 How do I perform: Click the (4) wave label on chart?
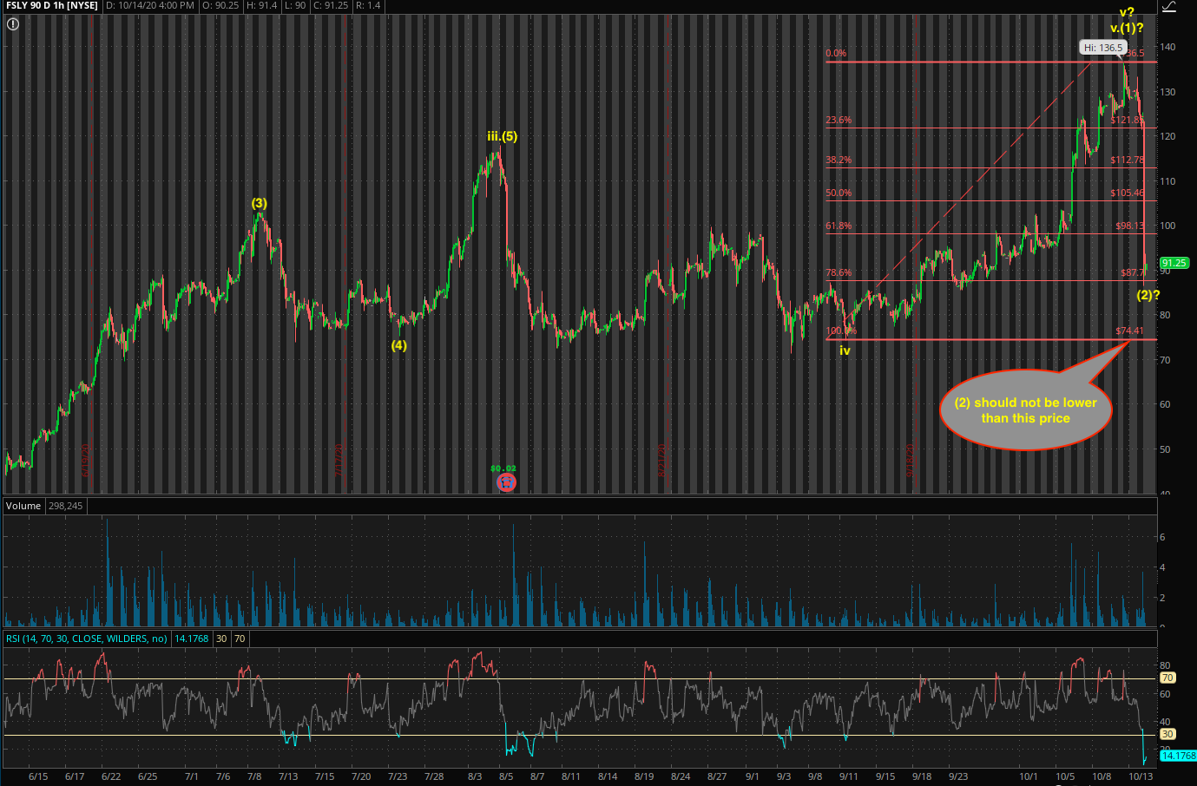398,345
